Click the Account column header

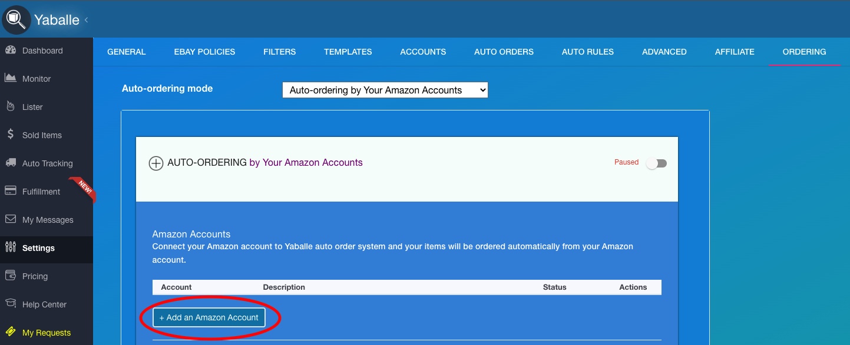click(176, 287)
